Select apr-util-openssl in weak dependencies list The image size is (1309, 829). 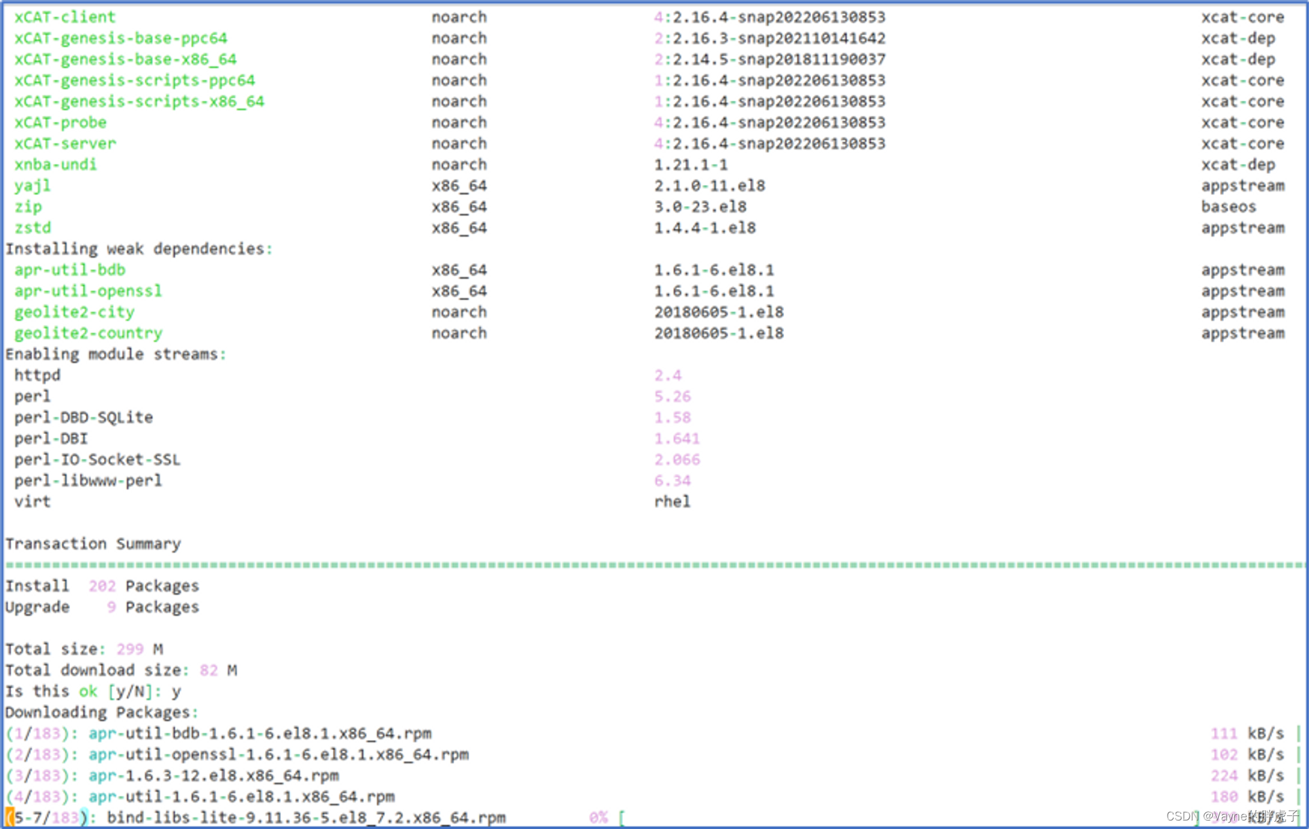click(88, 291)
